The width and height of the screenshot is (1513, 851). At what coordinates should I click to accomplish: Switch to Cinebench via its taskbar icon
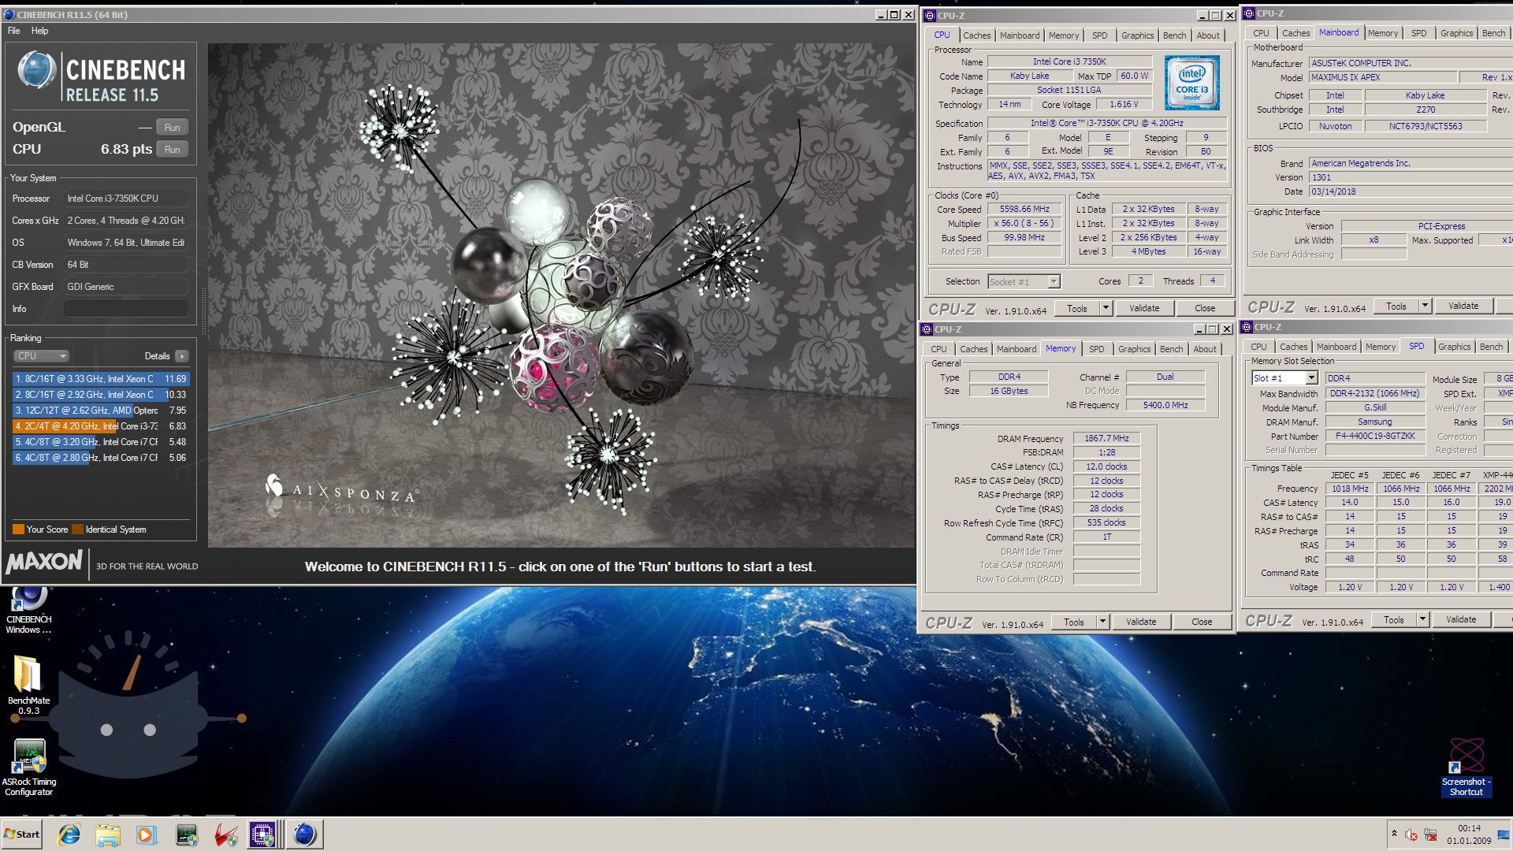click(x=305, y=834)
